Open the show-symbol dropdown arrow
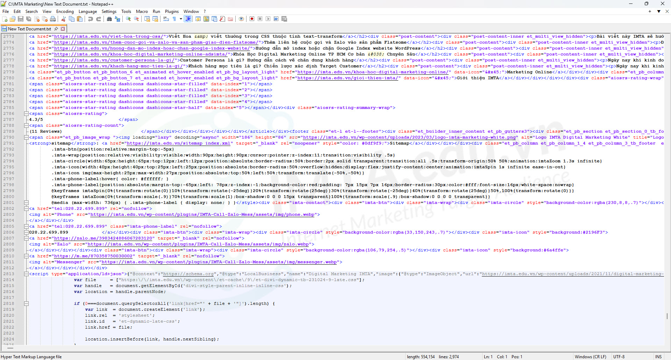The image size is (671, 360). 181,19
